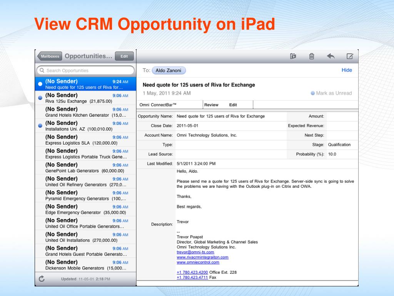Reply using the arrow icon
Viewport: 394px width, 296px height.
click(331, 56)
